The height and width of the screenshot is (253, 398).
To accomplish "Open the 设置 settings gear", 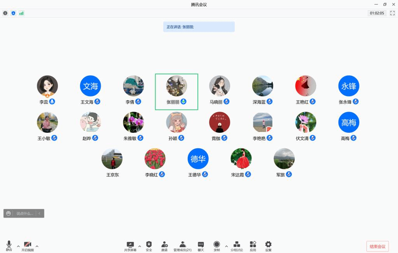I will 268,246.
